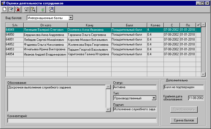Sort by S/n column header

(x=15, y=25)
